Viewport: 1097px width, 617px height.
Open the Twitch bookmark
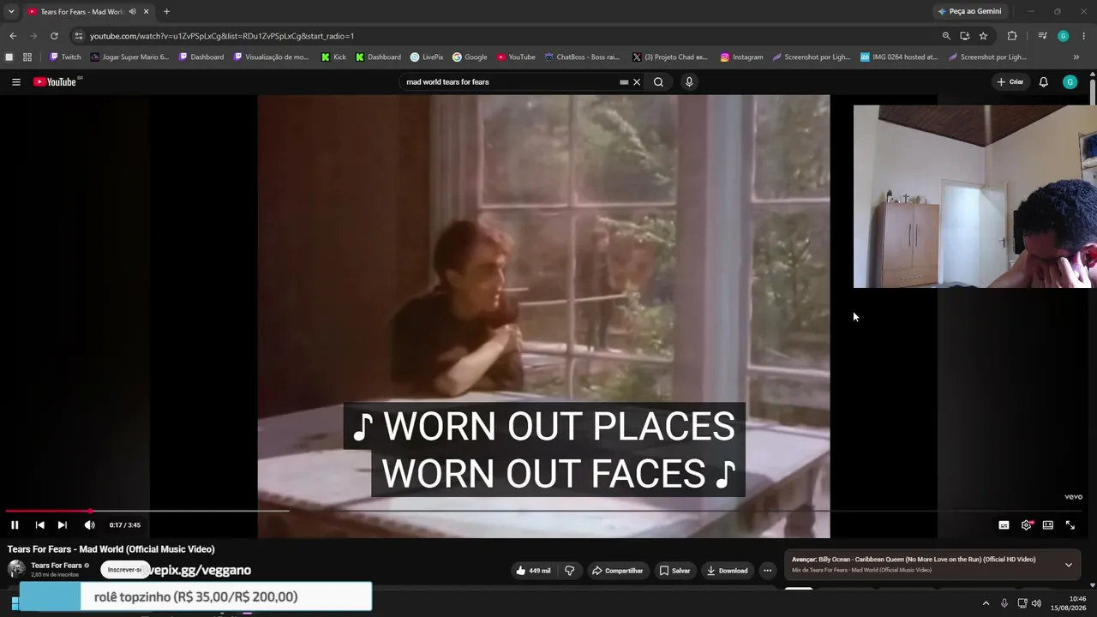point(65,57)
